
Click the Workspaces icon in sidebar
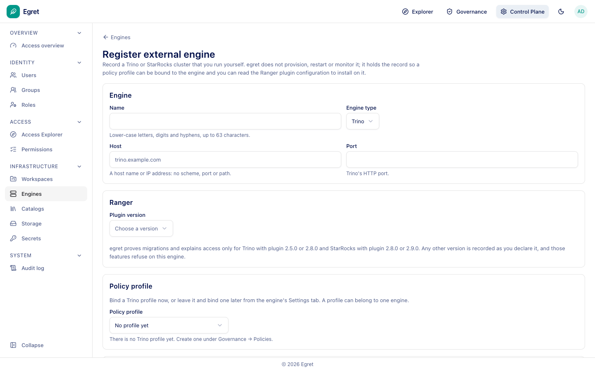click(13, 179)
